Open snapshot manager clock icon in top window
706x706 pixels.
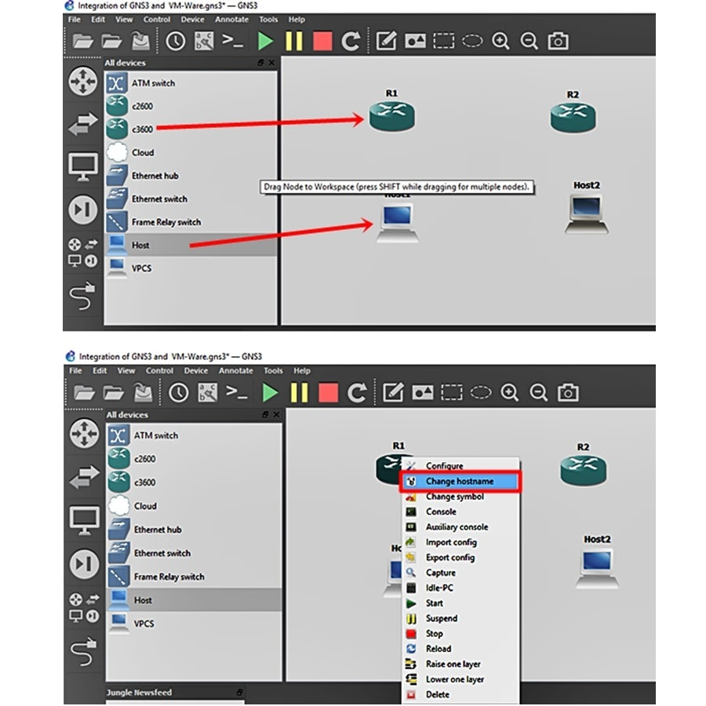coord(176,42)
